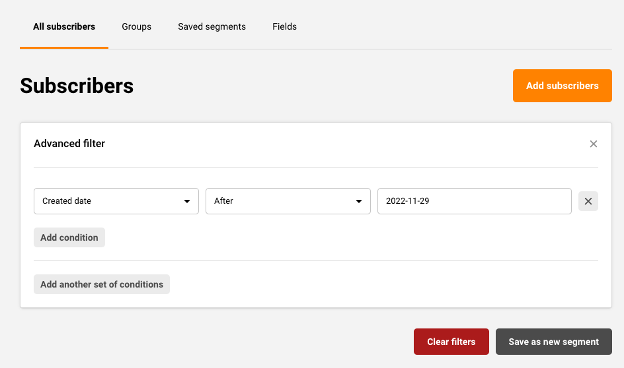624x368 pixels.
Task: Add another set of conditions
Action: pyautogui.click(x=102, y=284)
